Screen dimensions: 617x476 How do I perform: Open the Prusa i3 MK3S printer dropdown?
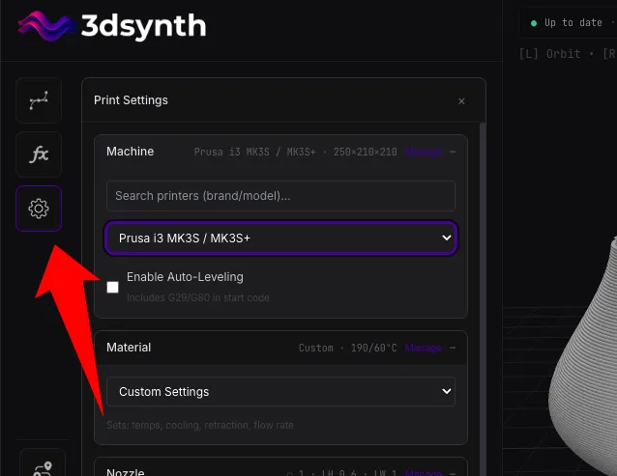tap(280, 238)
